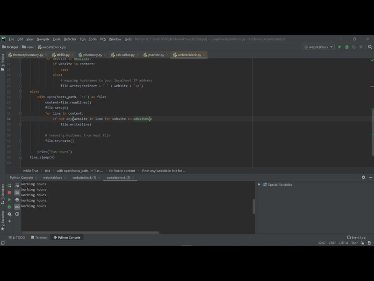Click the 32:67 caret position in status bar
Viewport: 374px width, 281px height.
322,243
